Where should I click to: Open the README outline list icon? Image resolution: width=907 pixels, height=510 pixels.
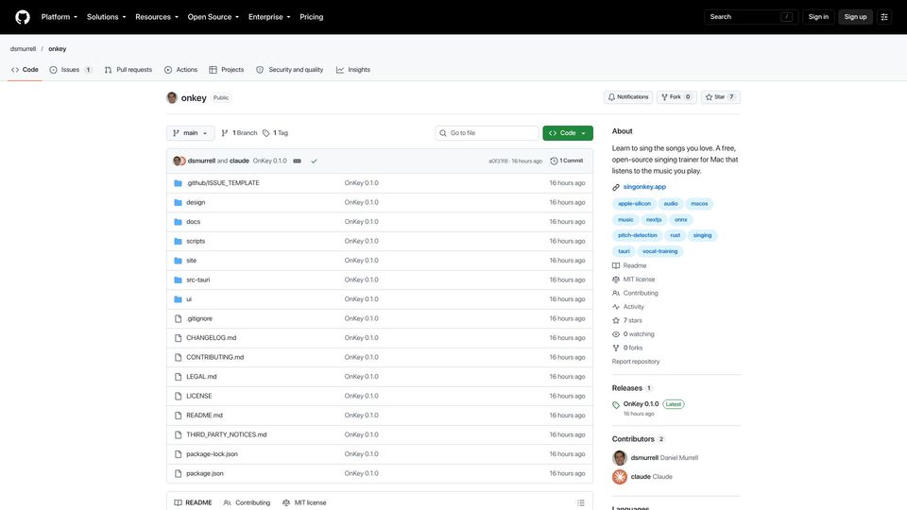tap(581, 503)
